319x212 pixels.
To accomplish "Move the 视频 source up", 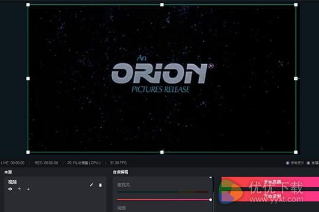I will 19,189.
